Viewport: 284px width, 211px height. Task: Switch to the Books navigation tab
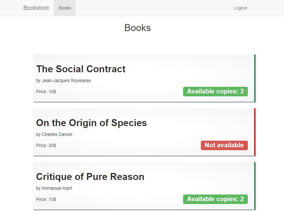pos(64,8)
